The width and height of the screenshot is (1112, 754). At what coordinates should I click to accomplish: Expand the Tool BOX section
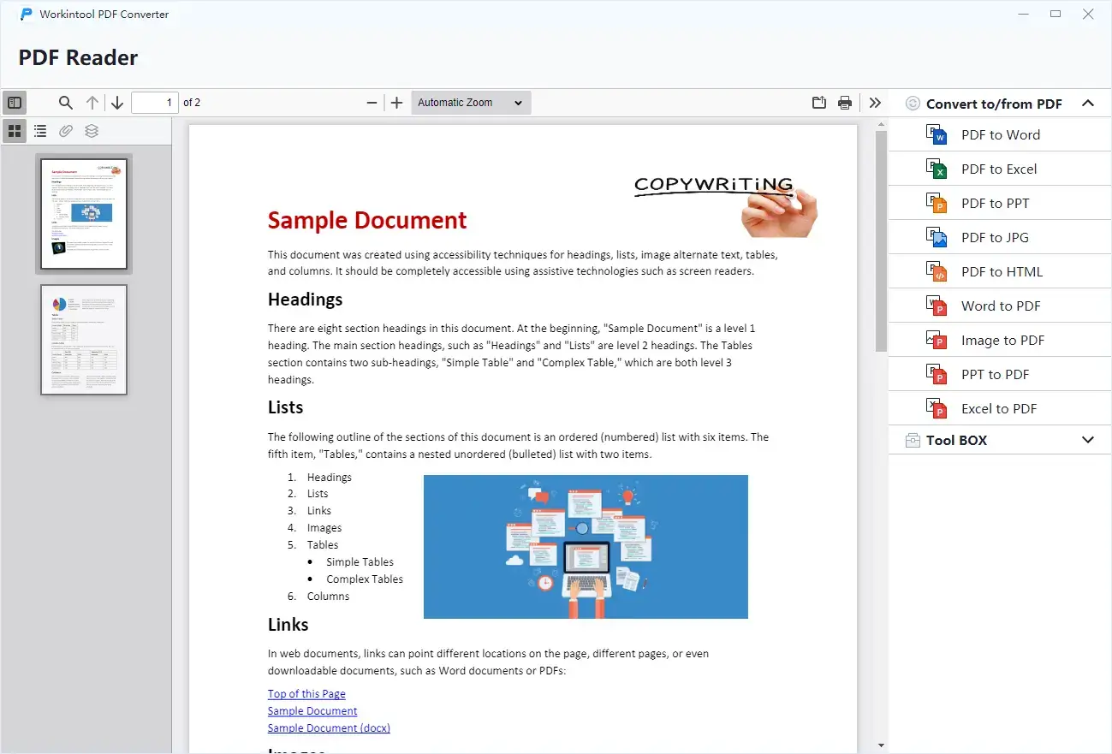(x=1087, y=440)
